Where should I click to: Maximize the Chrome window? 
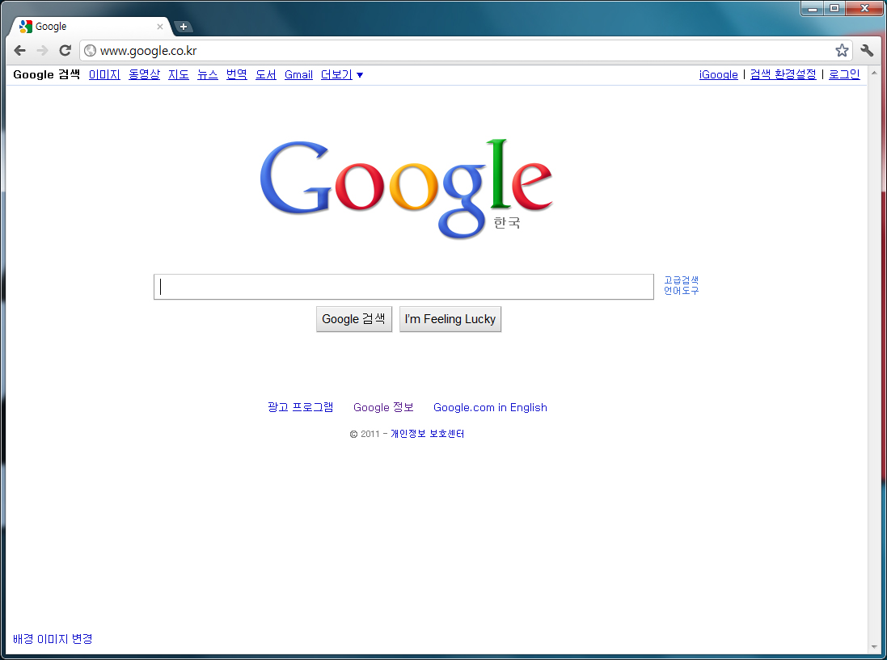pos(834,8)
